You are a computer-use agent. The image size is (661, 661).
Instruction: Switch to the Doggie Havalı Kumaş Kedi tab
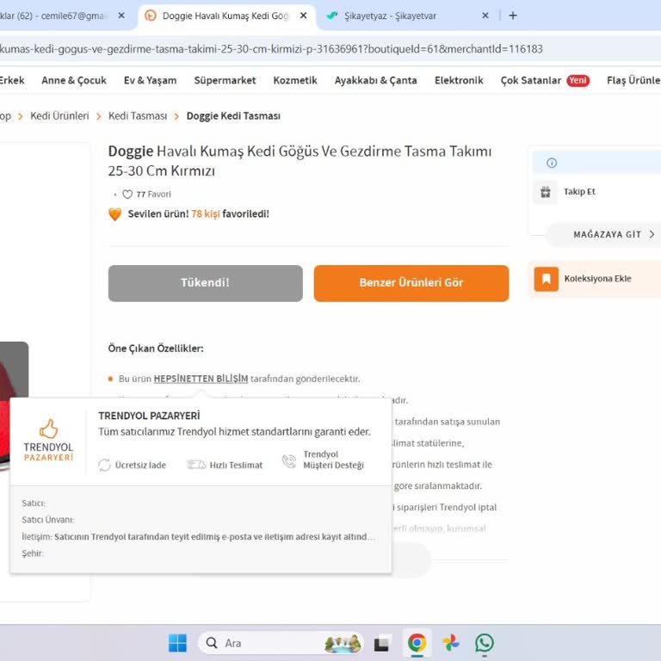227,16
